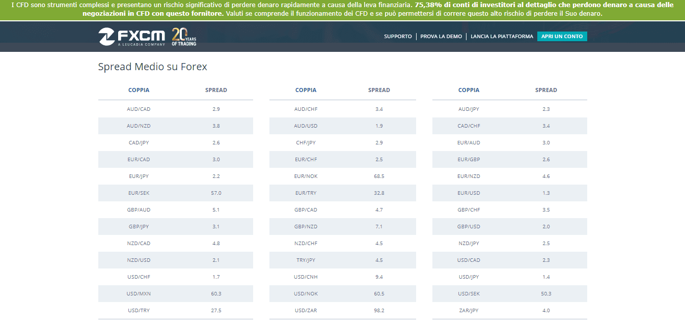Click the ZAR/JPY pair entry

coord(468,310)
